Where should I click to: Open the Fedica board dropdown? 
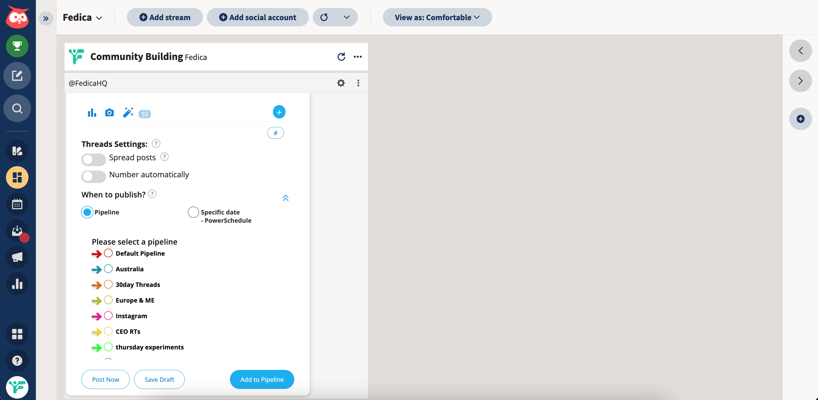83,17
